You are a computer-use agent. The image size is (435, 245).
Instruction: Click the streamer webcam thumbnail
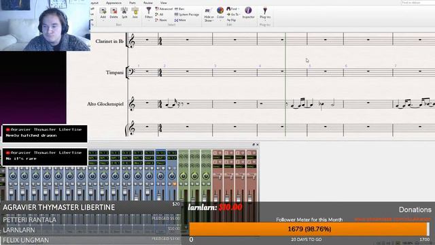(45, 25)
